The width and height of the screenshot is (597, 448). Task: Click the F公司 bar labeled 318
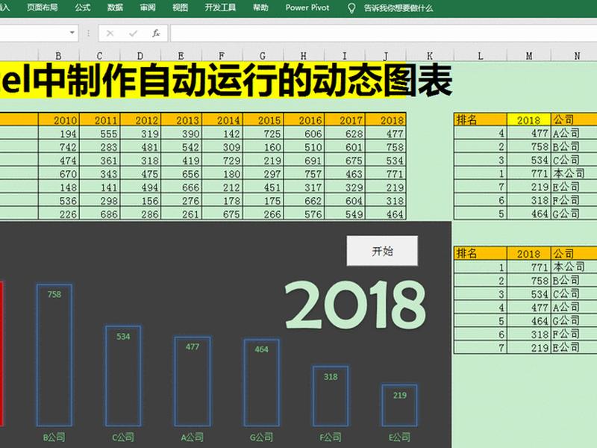coord(331,396)
